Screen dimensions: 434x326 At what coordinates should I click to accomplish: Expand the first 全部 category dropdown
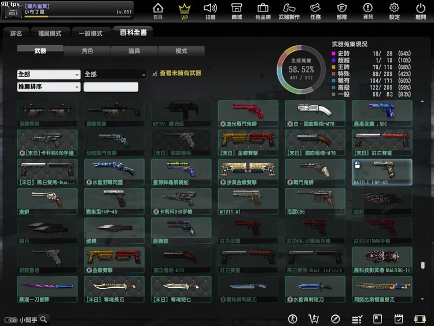[x=49, y=74]
